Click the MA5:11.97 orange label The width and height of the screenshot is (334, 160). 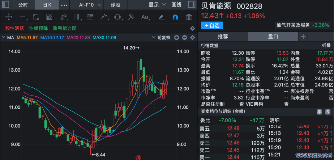[x=27, y=38]
